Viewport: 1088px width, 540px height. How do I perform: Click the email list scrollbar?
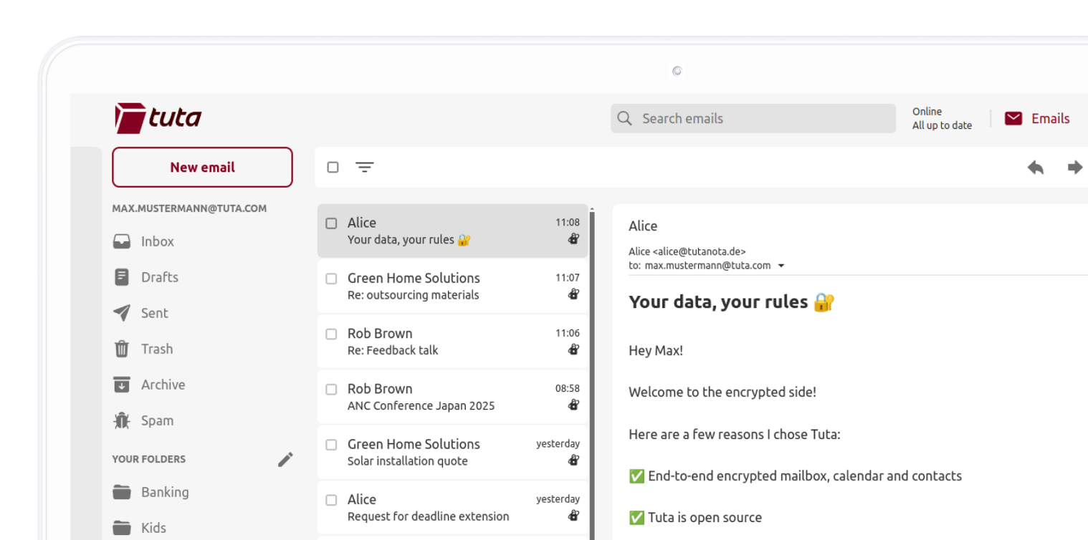click(x=591, y=372)
